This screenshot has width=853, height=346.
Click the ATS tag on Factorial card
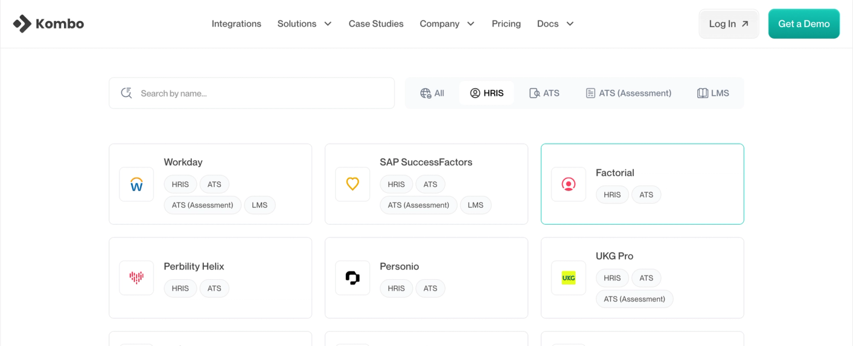647,195
